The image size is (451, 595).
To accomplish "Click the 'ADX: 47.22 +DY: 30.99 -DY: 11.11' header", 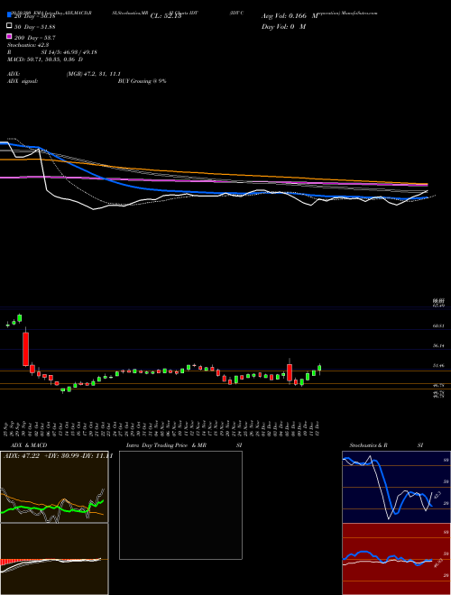I will (58, 456).
